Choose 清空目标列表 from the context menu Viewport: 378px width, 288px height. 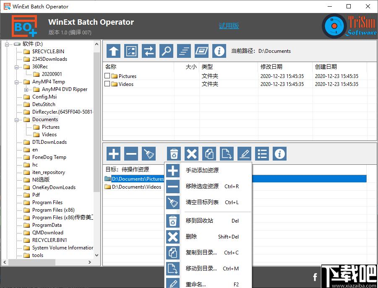[209, 202]
